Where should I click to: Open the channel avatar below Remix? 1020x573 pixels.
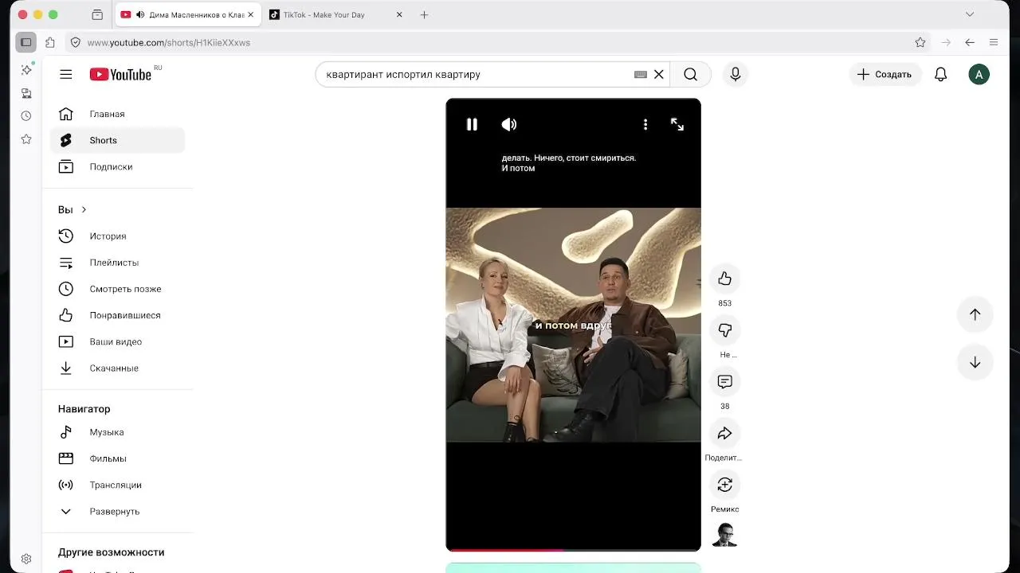click(x=725, y=535)
